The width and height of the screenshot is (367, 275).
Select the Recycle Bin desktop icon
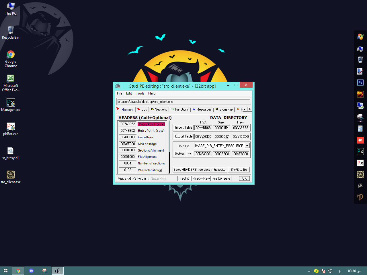pyautogui.click(x=11, y=33)
